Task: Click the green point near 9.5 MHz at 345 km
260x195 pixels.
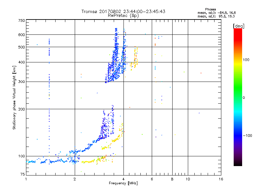Action: coord(184,72)
